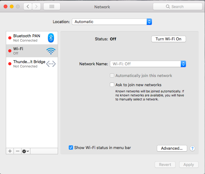Uncheck Show Wi-Fi status in menu bar
The height and width of the screenshot is (174, 205).
point(71,148)
